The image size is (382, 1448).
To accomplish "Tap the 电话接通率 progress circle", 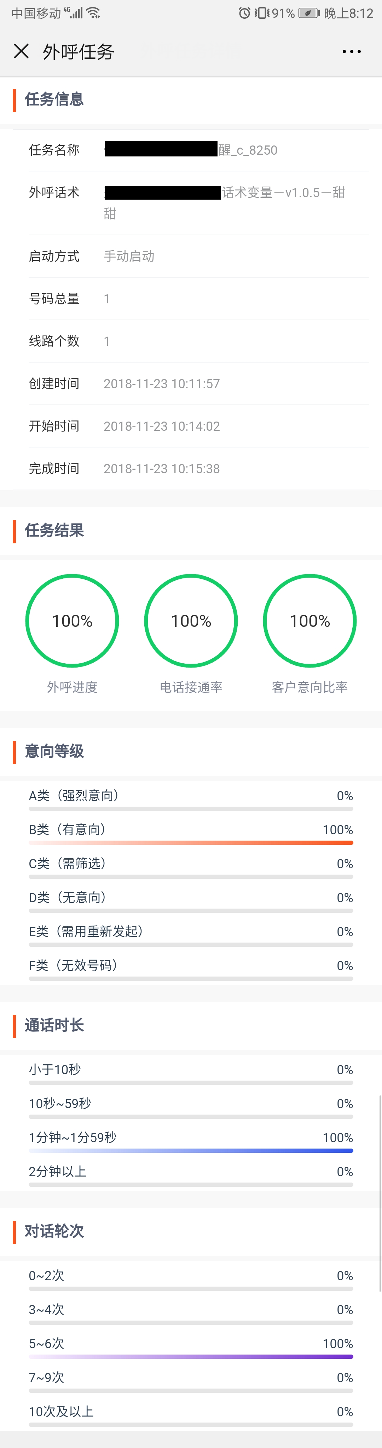I will tap(191, 620).
